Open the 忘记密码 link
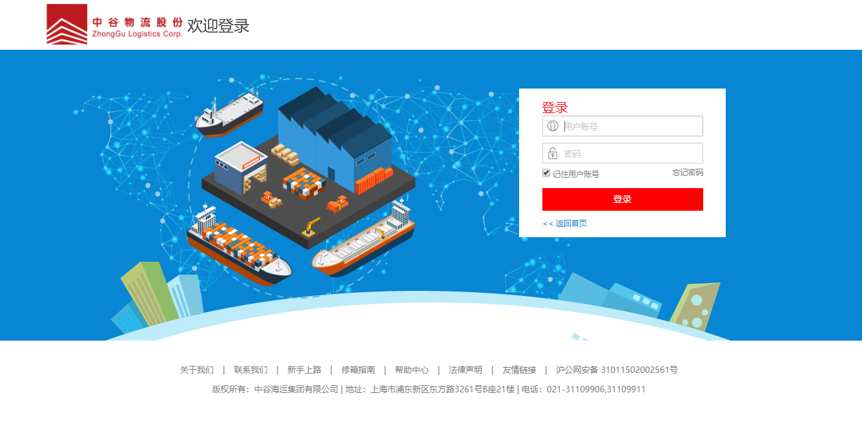The height and width of the screenshot is (424, 862). tap(688, 173)
